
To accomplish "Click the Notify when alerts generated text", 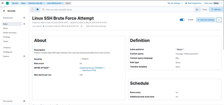I will pos(96,26).
